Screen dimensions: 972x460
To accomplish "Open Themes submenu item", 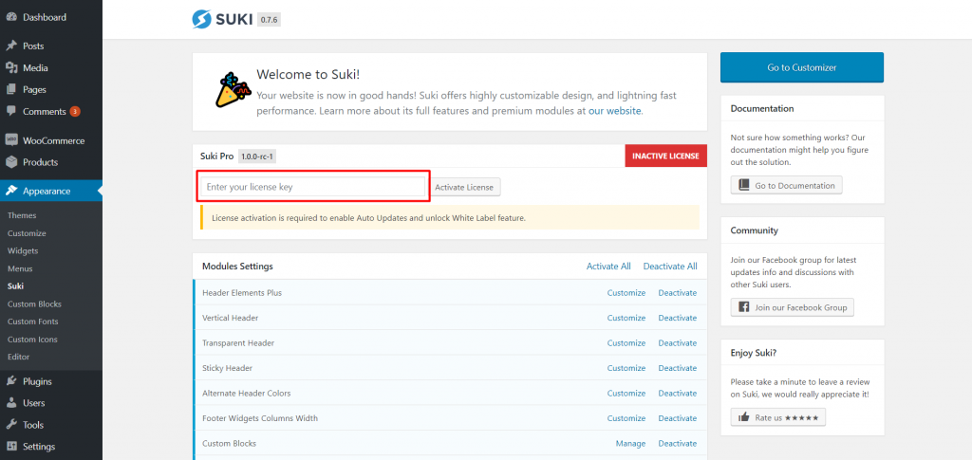I will [22, 215].
